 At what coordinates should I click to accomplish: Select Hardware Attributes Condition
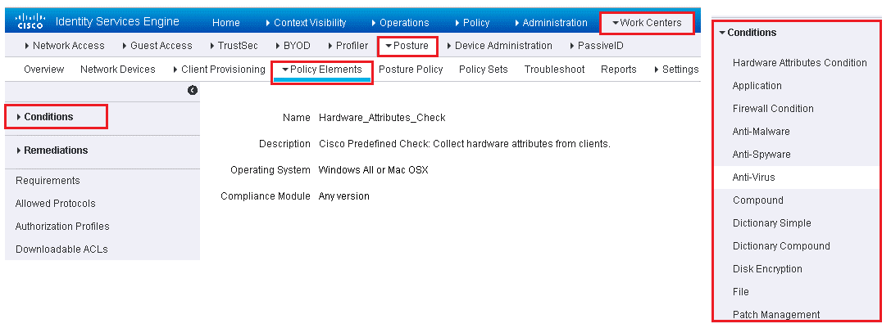point(799,62)
